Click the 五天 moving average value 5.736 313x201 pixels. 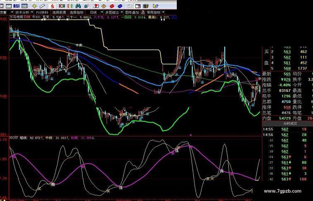57,17
